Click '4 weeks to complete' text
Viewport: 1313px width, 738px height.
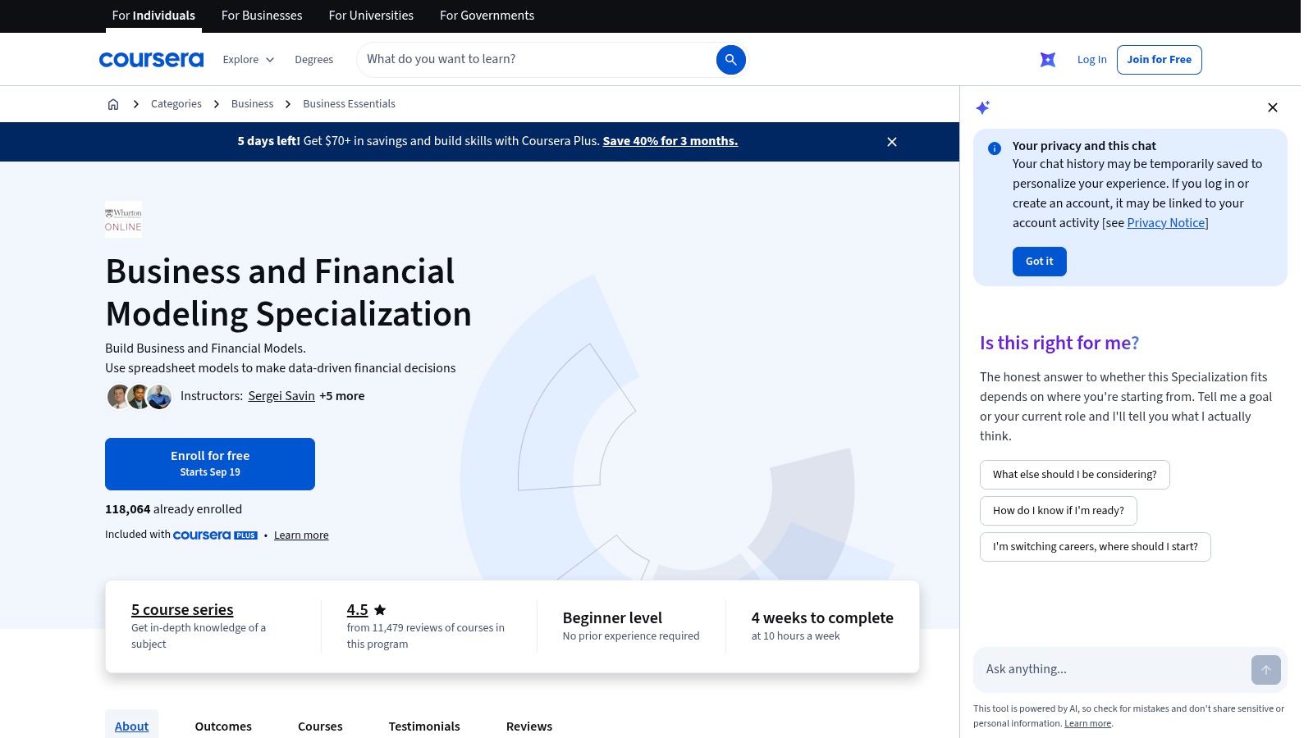(x=822, y=617)
